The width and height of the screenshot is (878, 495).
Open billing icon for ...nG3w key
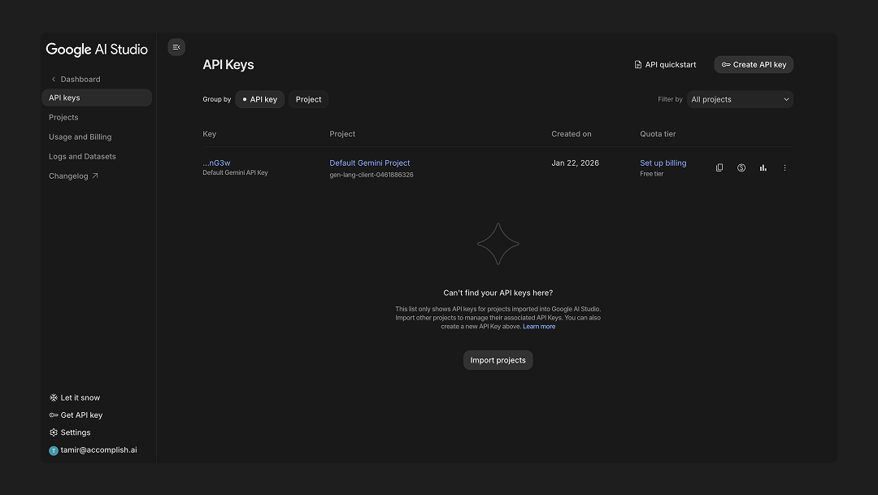tap(741, 167)
